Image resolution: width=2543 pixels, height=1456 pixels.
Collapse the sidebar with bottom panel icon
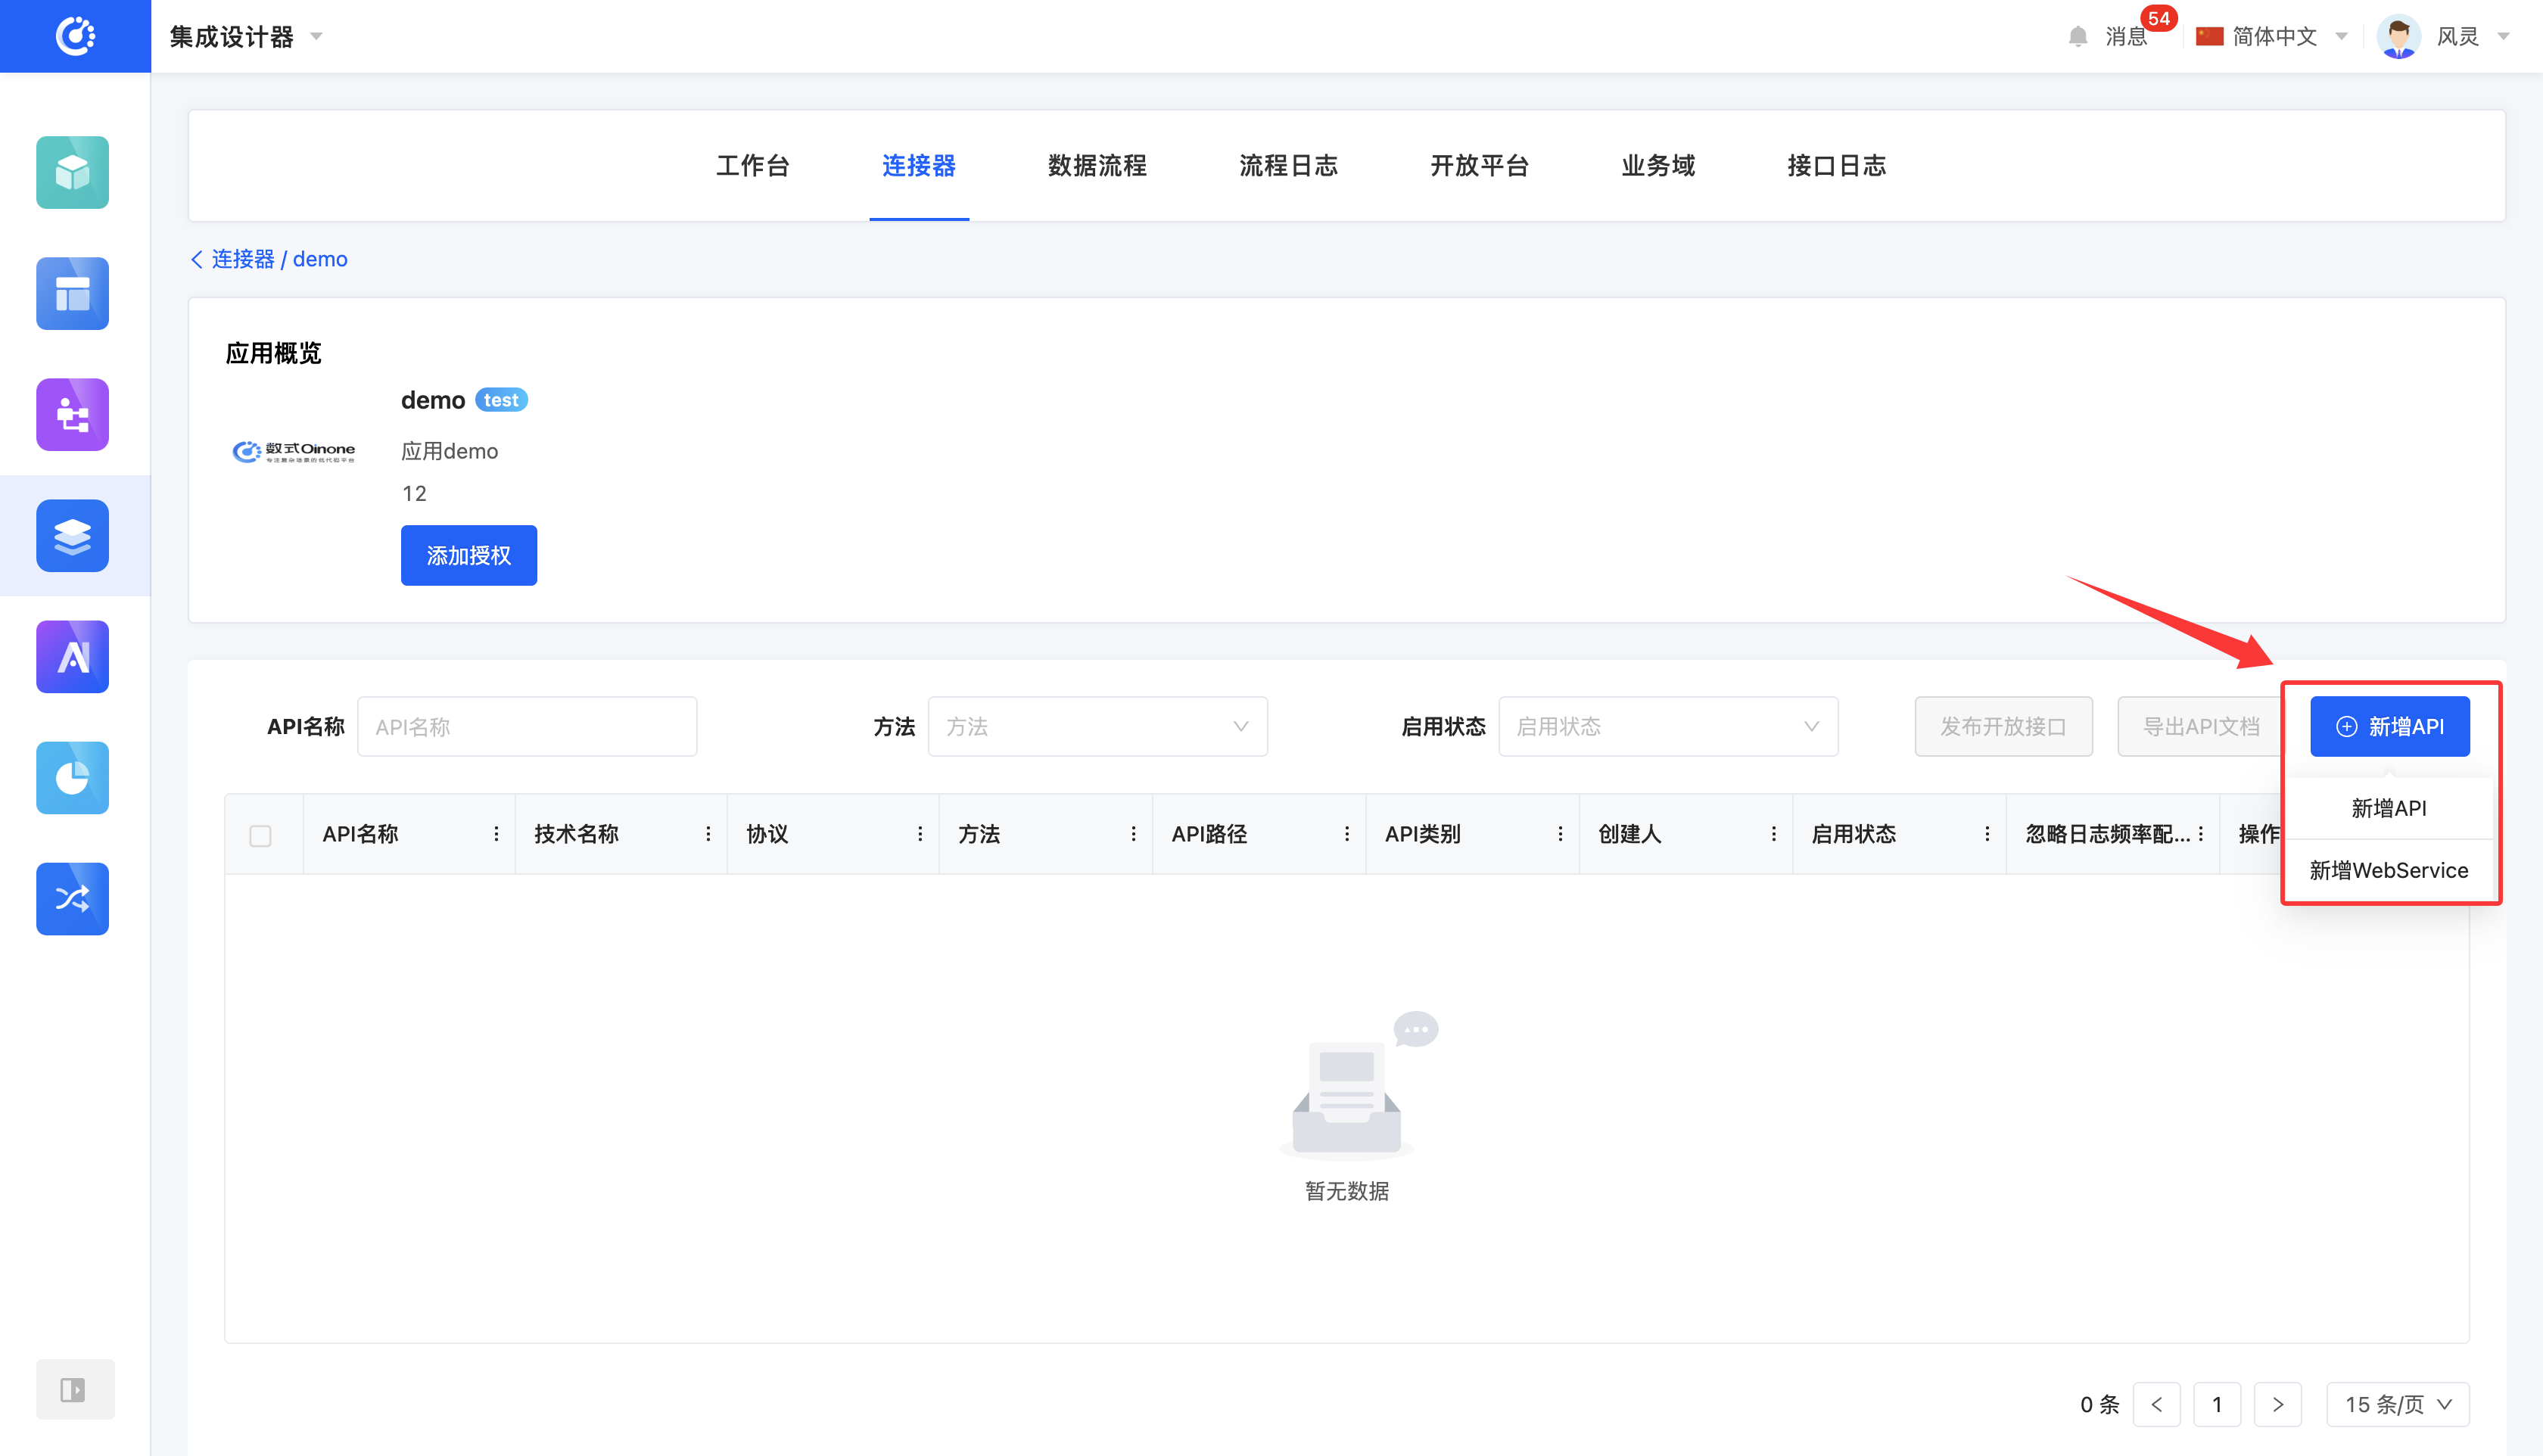[74, 1389]
